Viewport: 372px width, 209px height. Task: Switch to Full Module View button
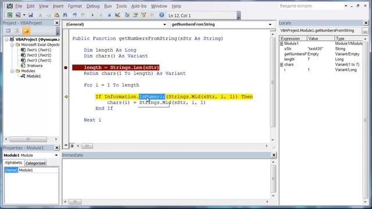pyautogui.click(x=72, y=146)
